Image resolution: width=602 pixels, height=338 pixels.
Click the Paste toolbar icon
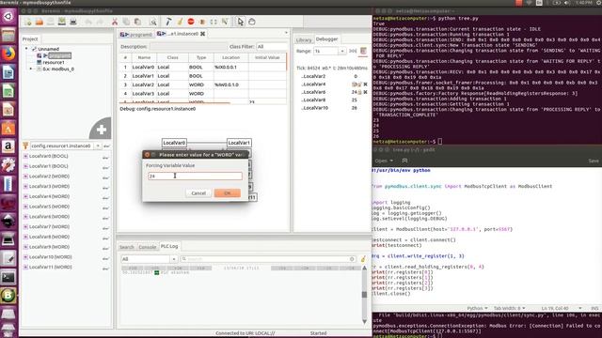tap(137, 22)
